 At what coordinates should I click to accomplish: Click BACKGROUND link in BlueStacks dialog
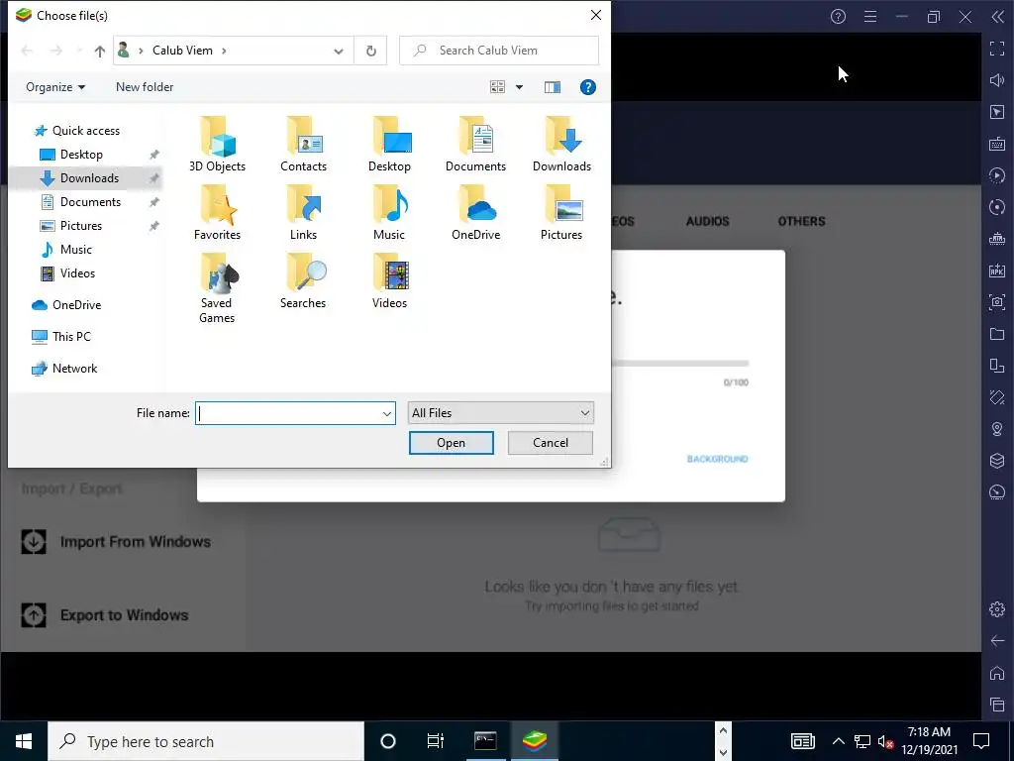pyautogui.click(x=717, y=459)
